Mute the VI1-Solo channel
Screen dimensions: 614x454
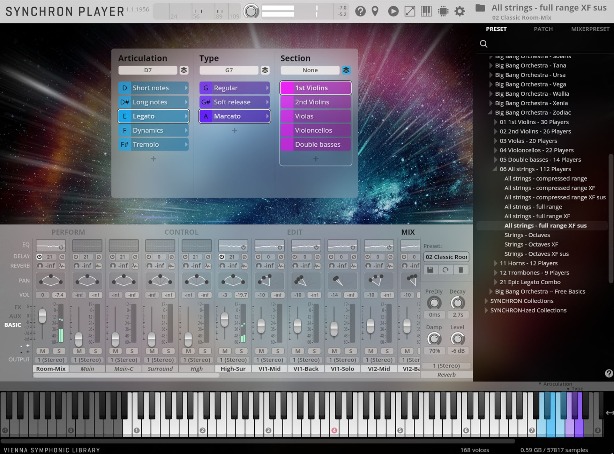pyautogui.click(x=334, y=351)
